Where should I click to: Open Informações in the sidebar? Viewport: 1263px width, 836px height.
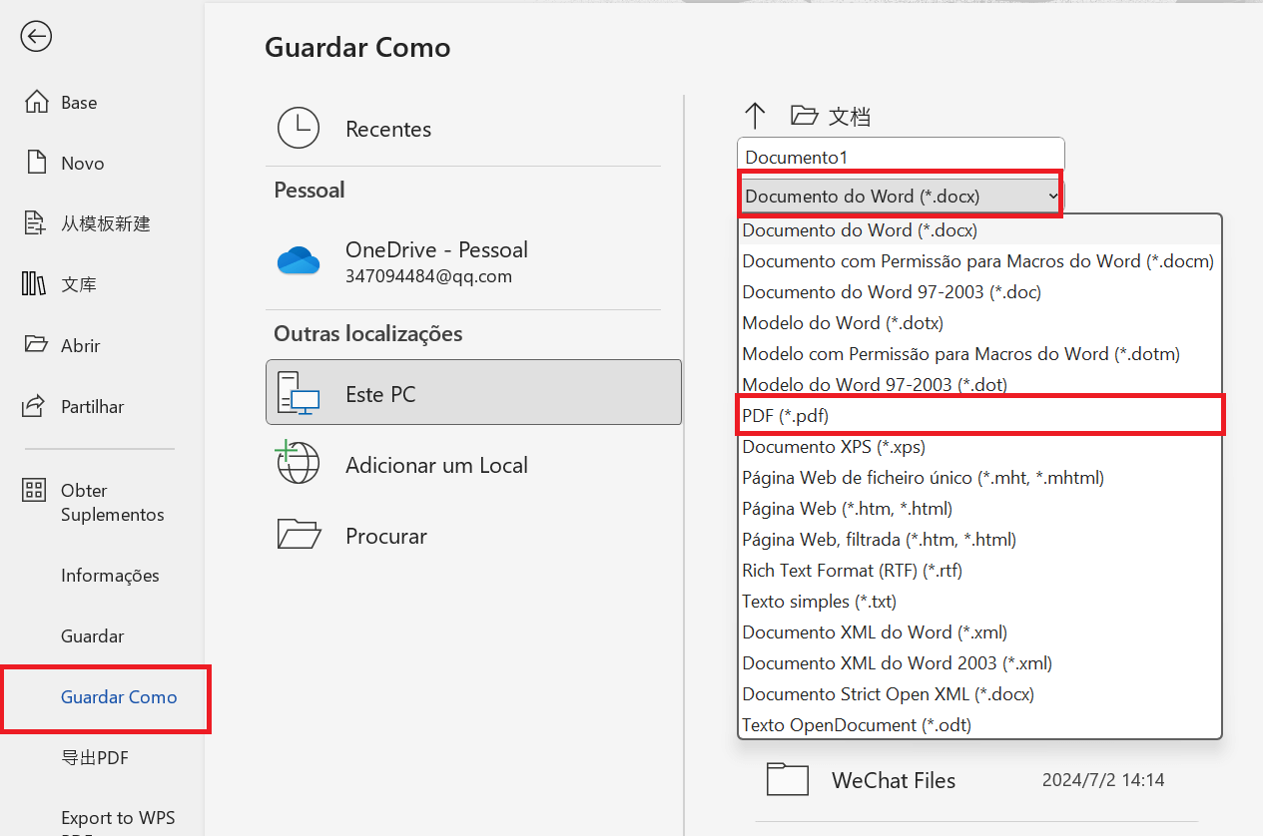(110, 576)
